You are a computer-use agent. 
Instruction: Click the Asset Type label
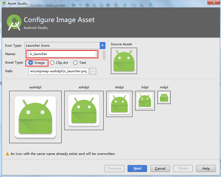coord(14,62)
